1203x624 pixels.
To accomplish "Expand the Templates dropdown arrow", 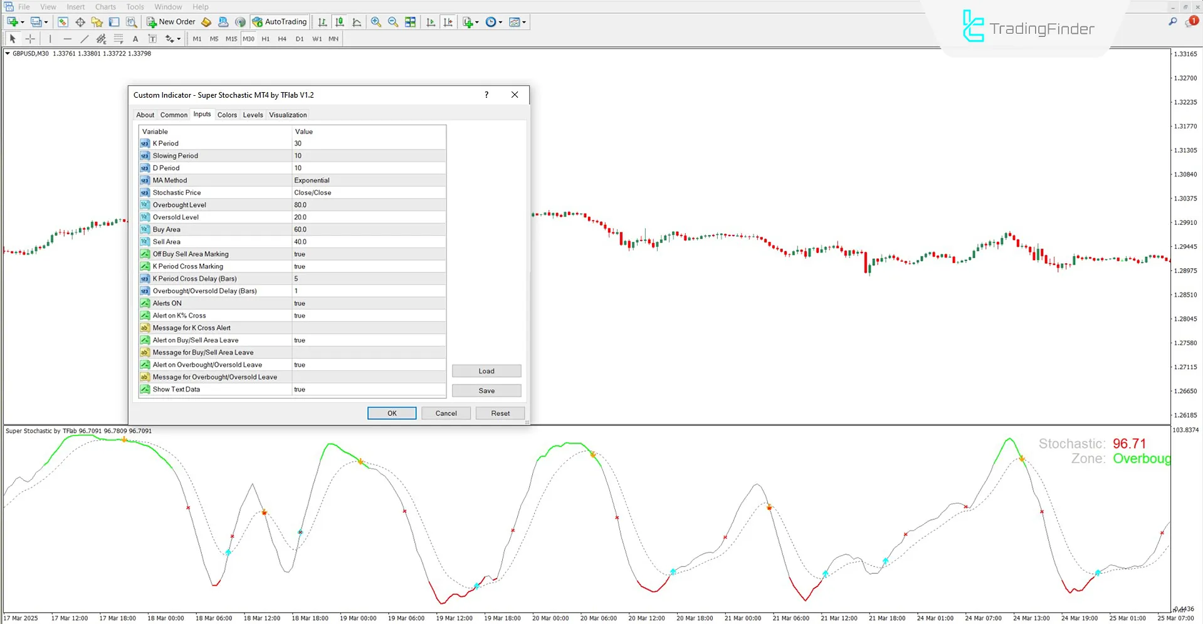I will (524, 23).
